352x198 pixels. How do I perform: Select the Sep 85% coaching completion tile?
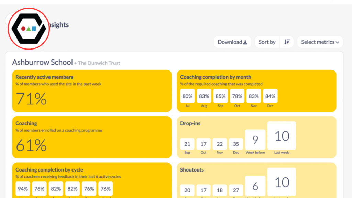coord(221,96)
